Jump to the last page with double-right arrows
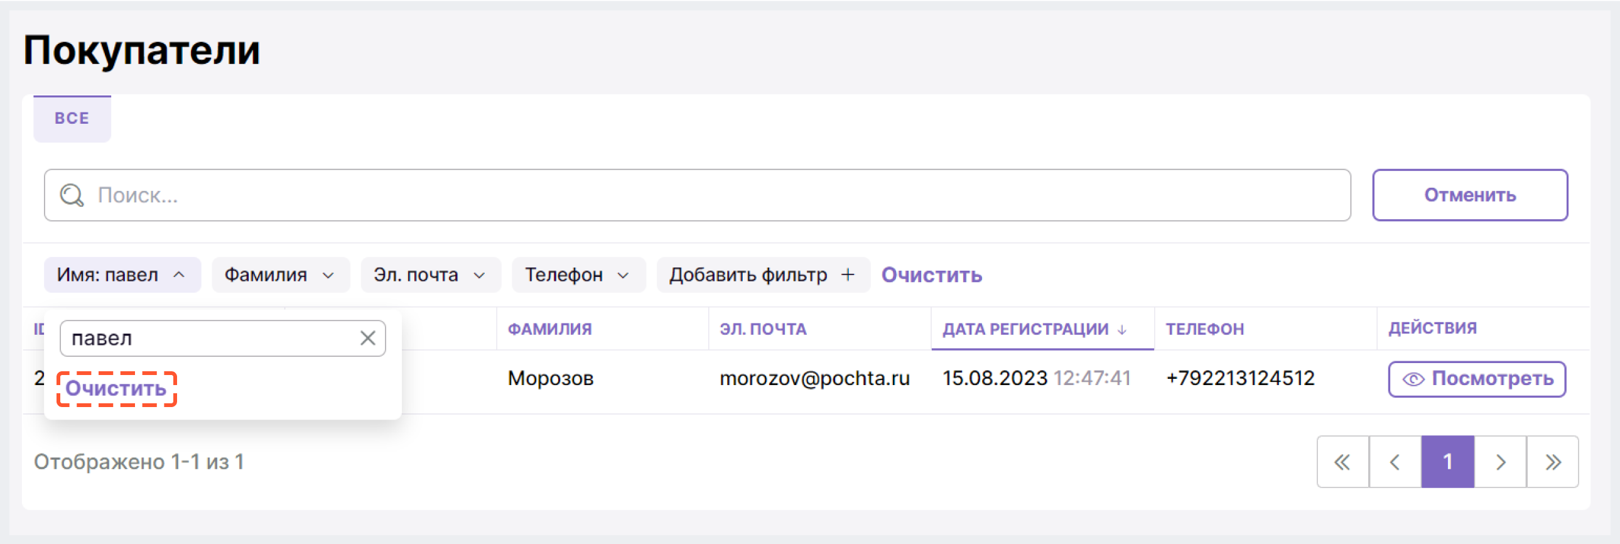Viewport: 1620px width, 544px height. tap(1553, 462)
